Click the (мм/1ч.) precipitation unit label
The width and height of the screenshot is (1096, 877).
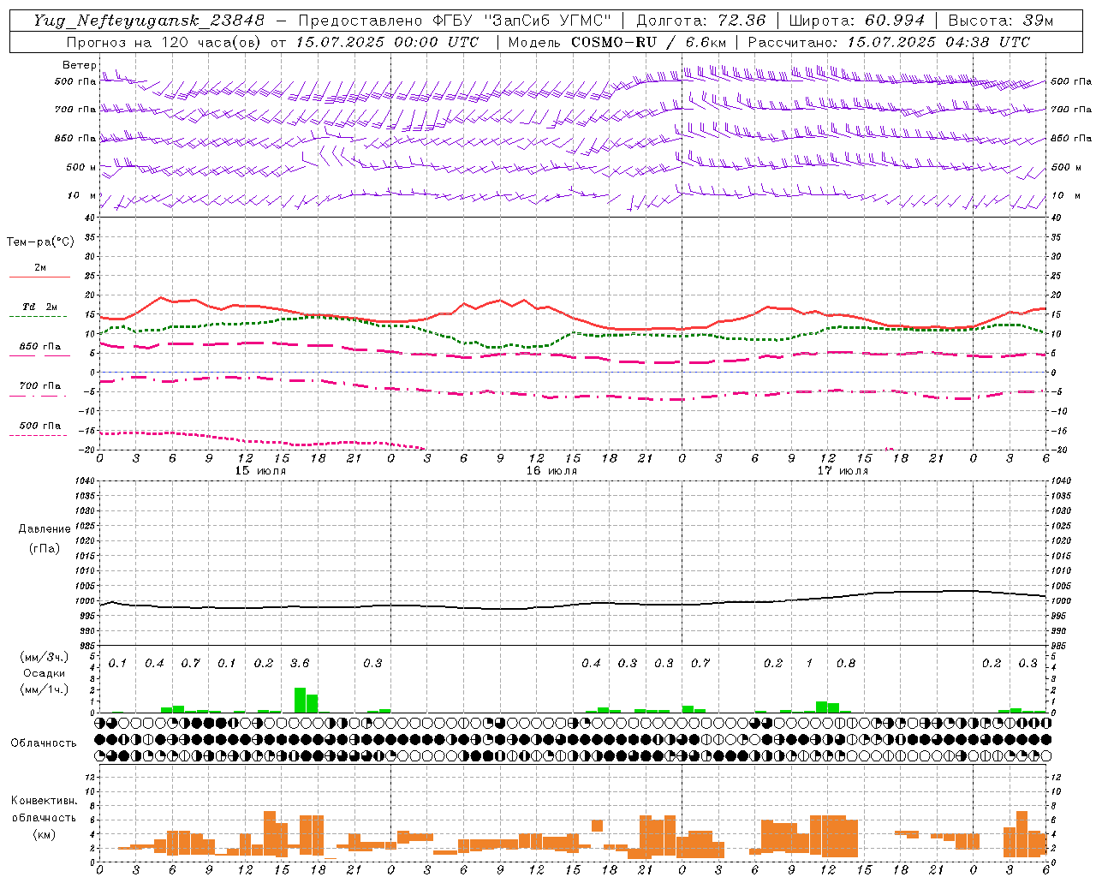(45, 689)
